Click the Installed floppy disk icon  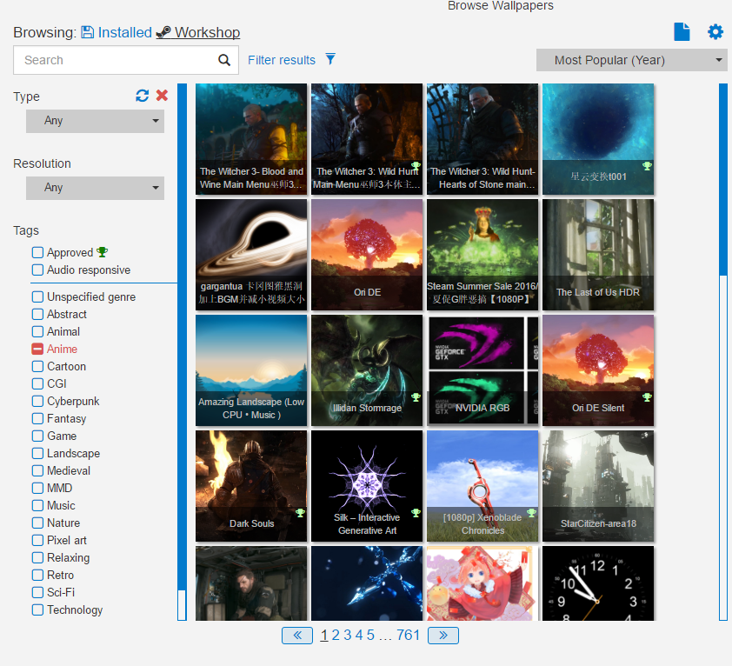click(87, 32)
